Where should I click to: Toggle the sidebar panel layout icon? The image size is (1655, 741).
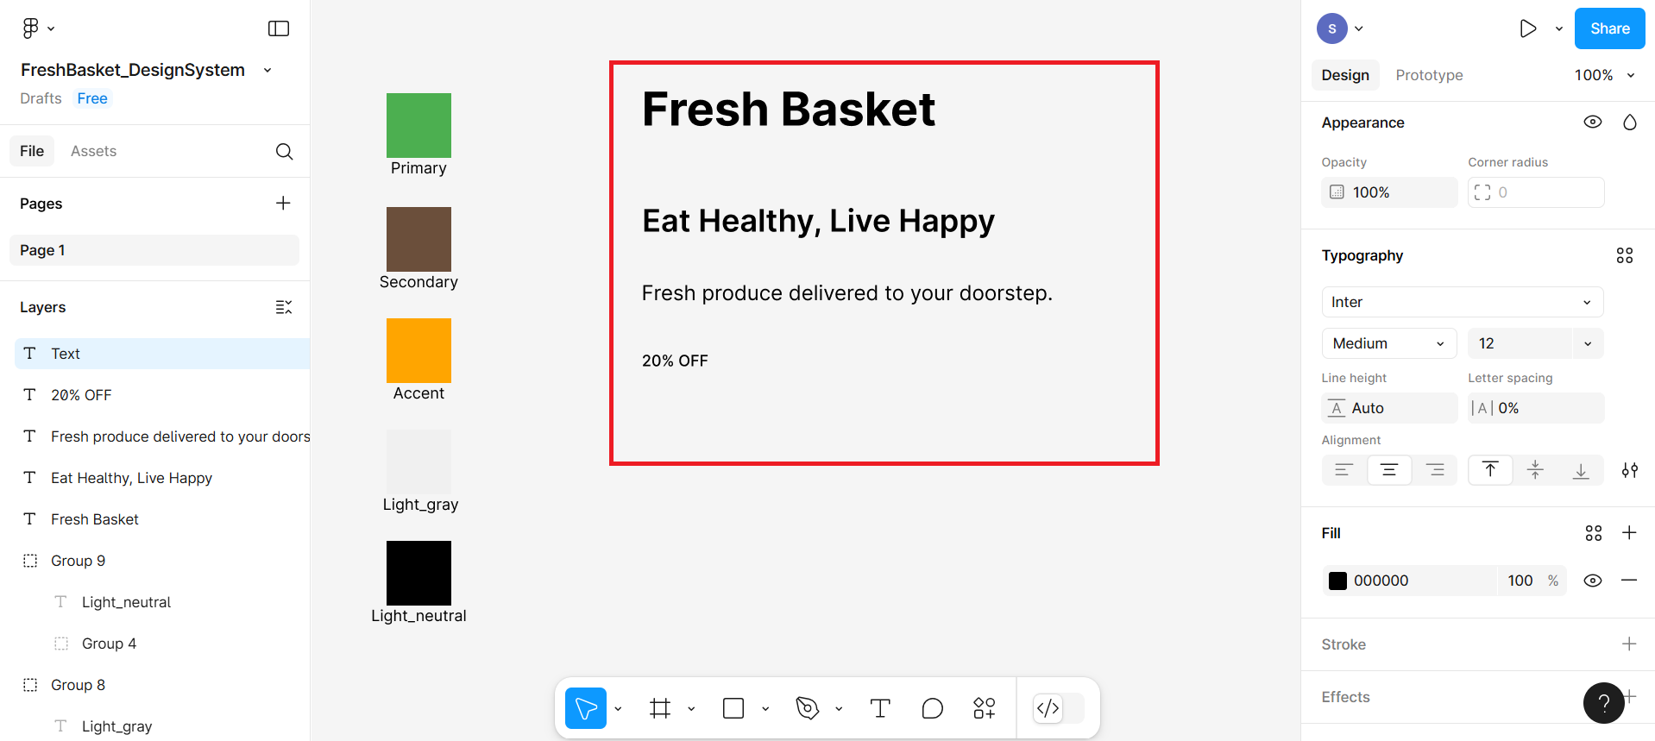279,28
